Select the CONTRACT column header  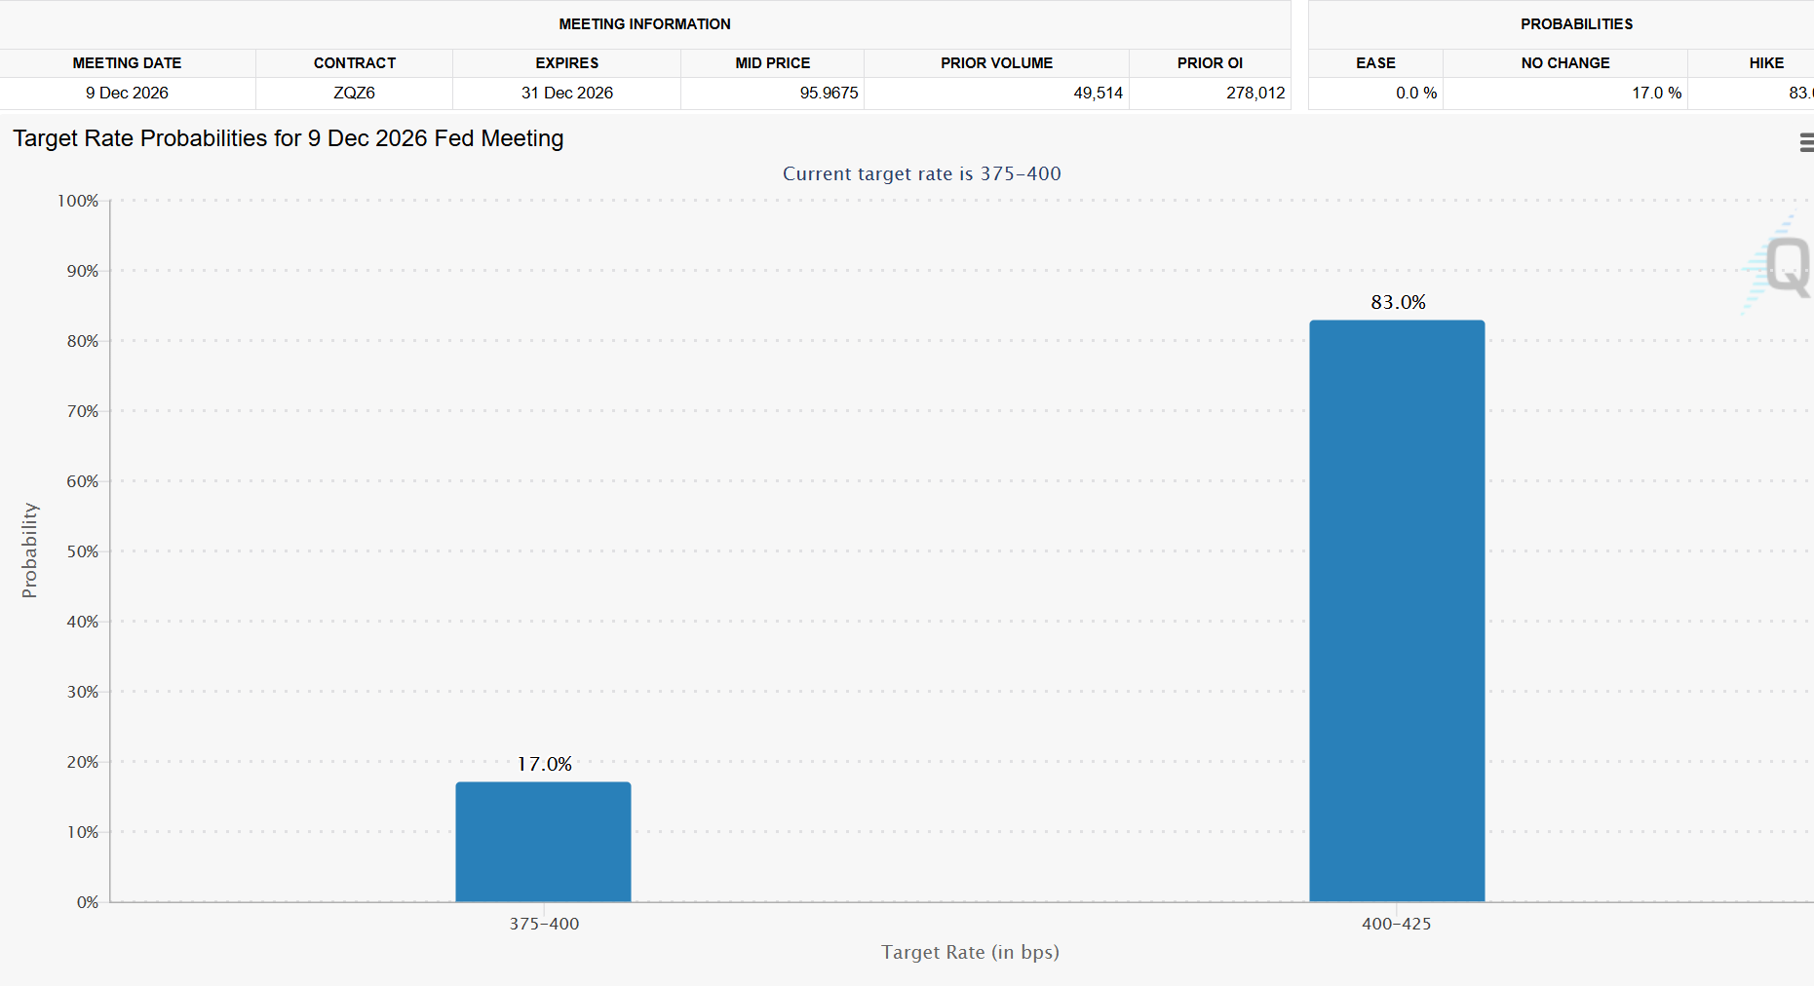355,63
